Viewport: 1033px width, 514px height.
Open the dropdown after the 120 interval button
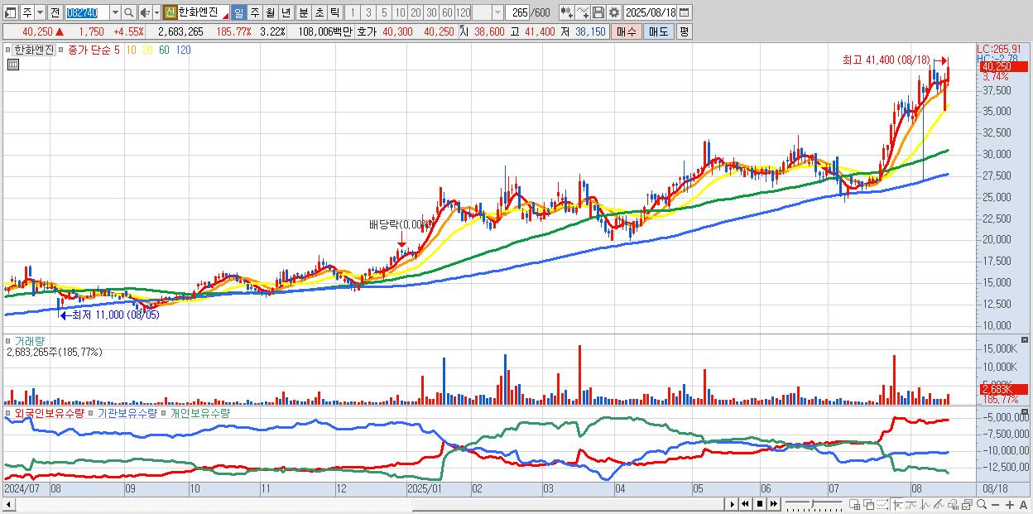pos(497,12)
